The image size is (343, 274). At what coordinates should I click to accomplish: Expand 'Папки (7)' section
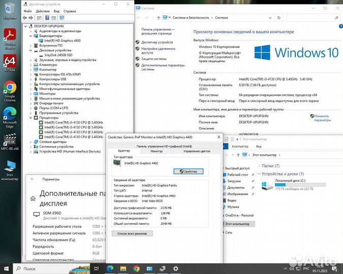point(259,166)
